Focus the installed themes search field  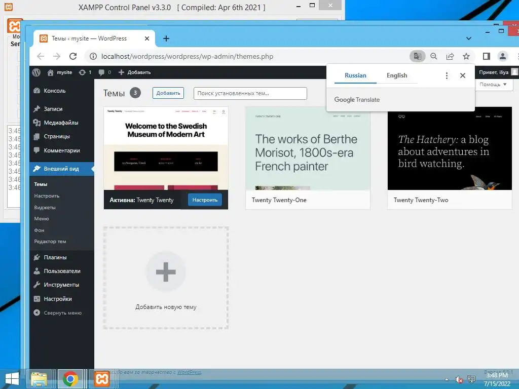(250, 93)
